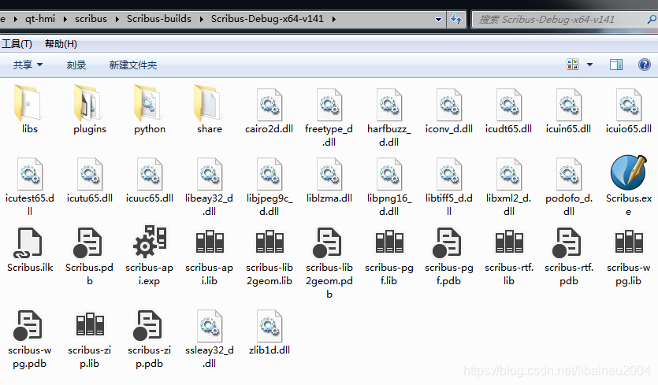Open the python folder

[148, 103]
